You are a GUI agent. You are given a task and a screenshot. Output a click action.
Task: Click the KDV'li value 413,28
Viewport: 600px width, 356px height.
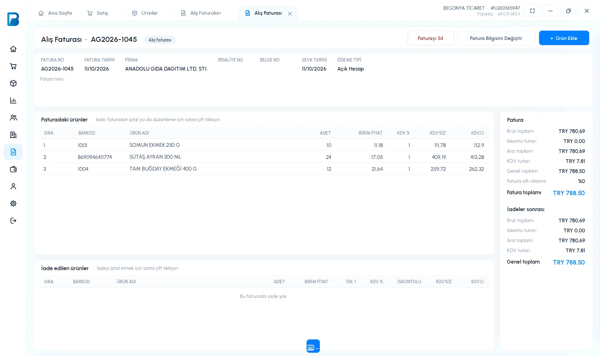coord(477,157)
